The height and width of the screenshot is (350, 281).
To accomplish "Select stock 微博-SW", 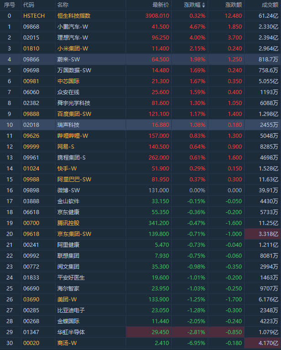I will pos(68,190).
